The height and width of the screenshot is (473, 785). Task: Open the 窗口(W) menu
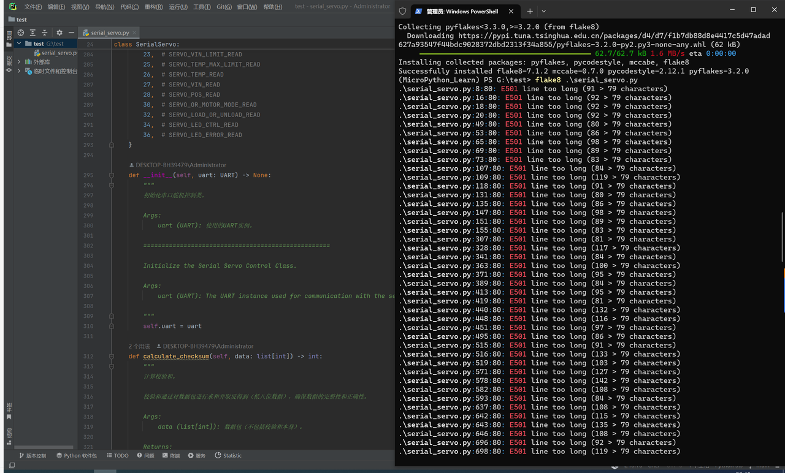point(247,7)
